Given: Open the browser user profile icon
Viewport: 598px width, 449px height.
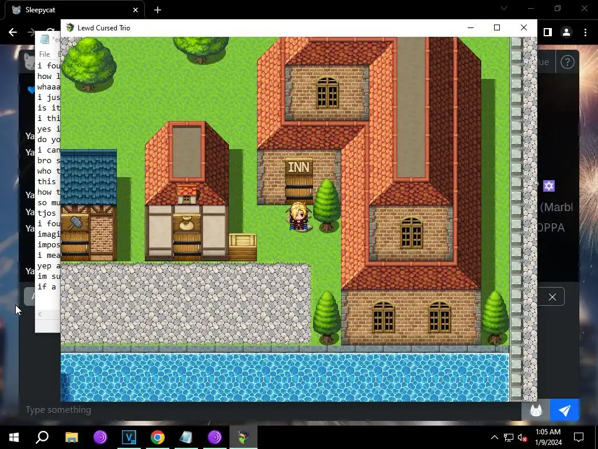Looking at the screenshot, I should (x=566, y=33).
